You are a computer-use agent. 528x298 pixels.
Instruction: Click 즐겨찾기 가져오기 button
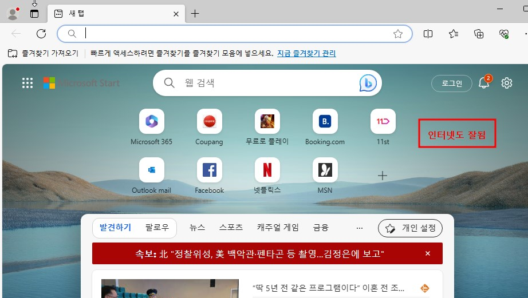(43, 53)
